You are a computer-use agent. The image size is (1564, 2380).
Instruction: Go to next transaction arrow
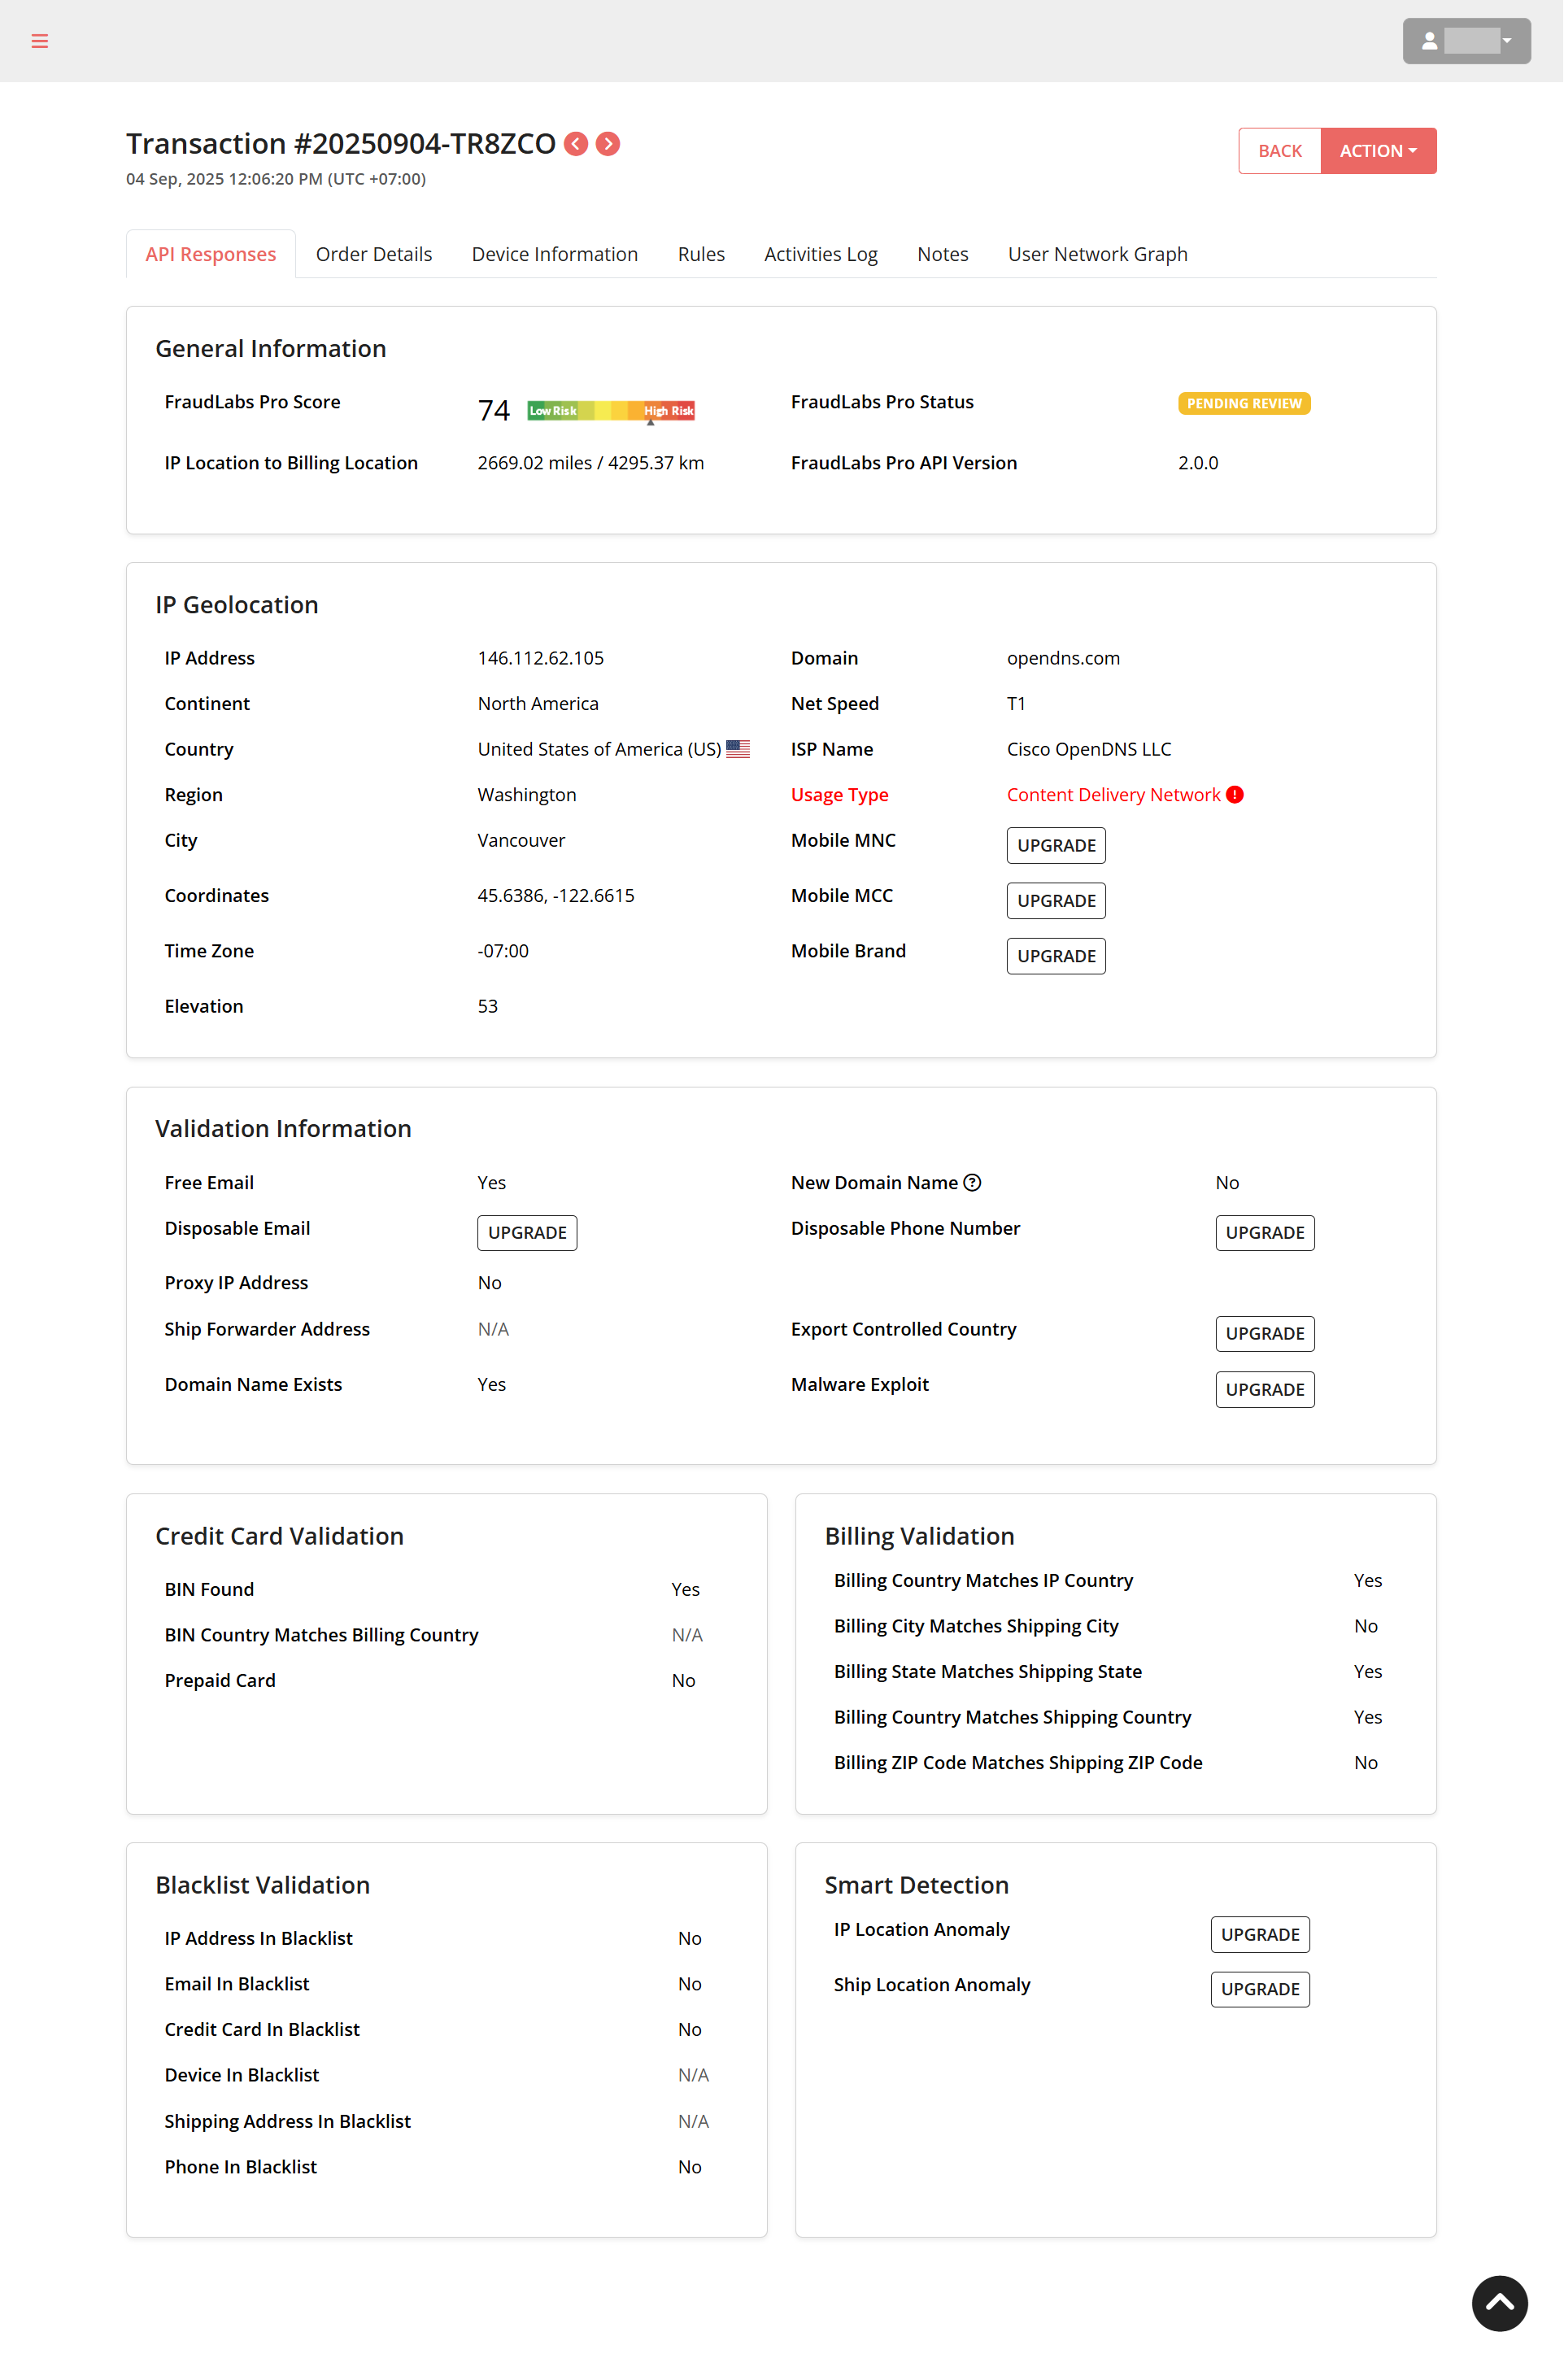[x=608, y=144]
